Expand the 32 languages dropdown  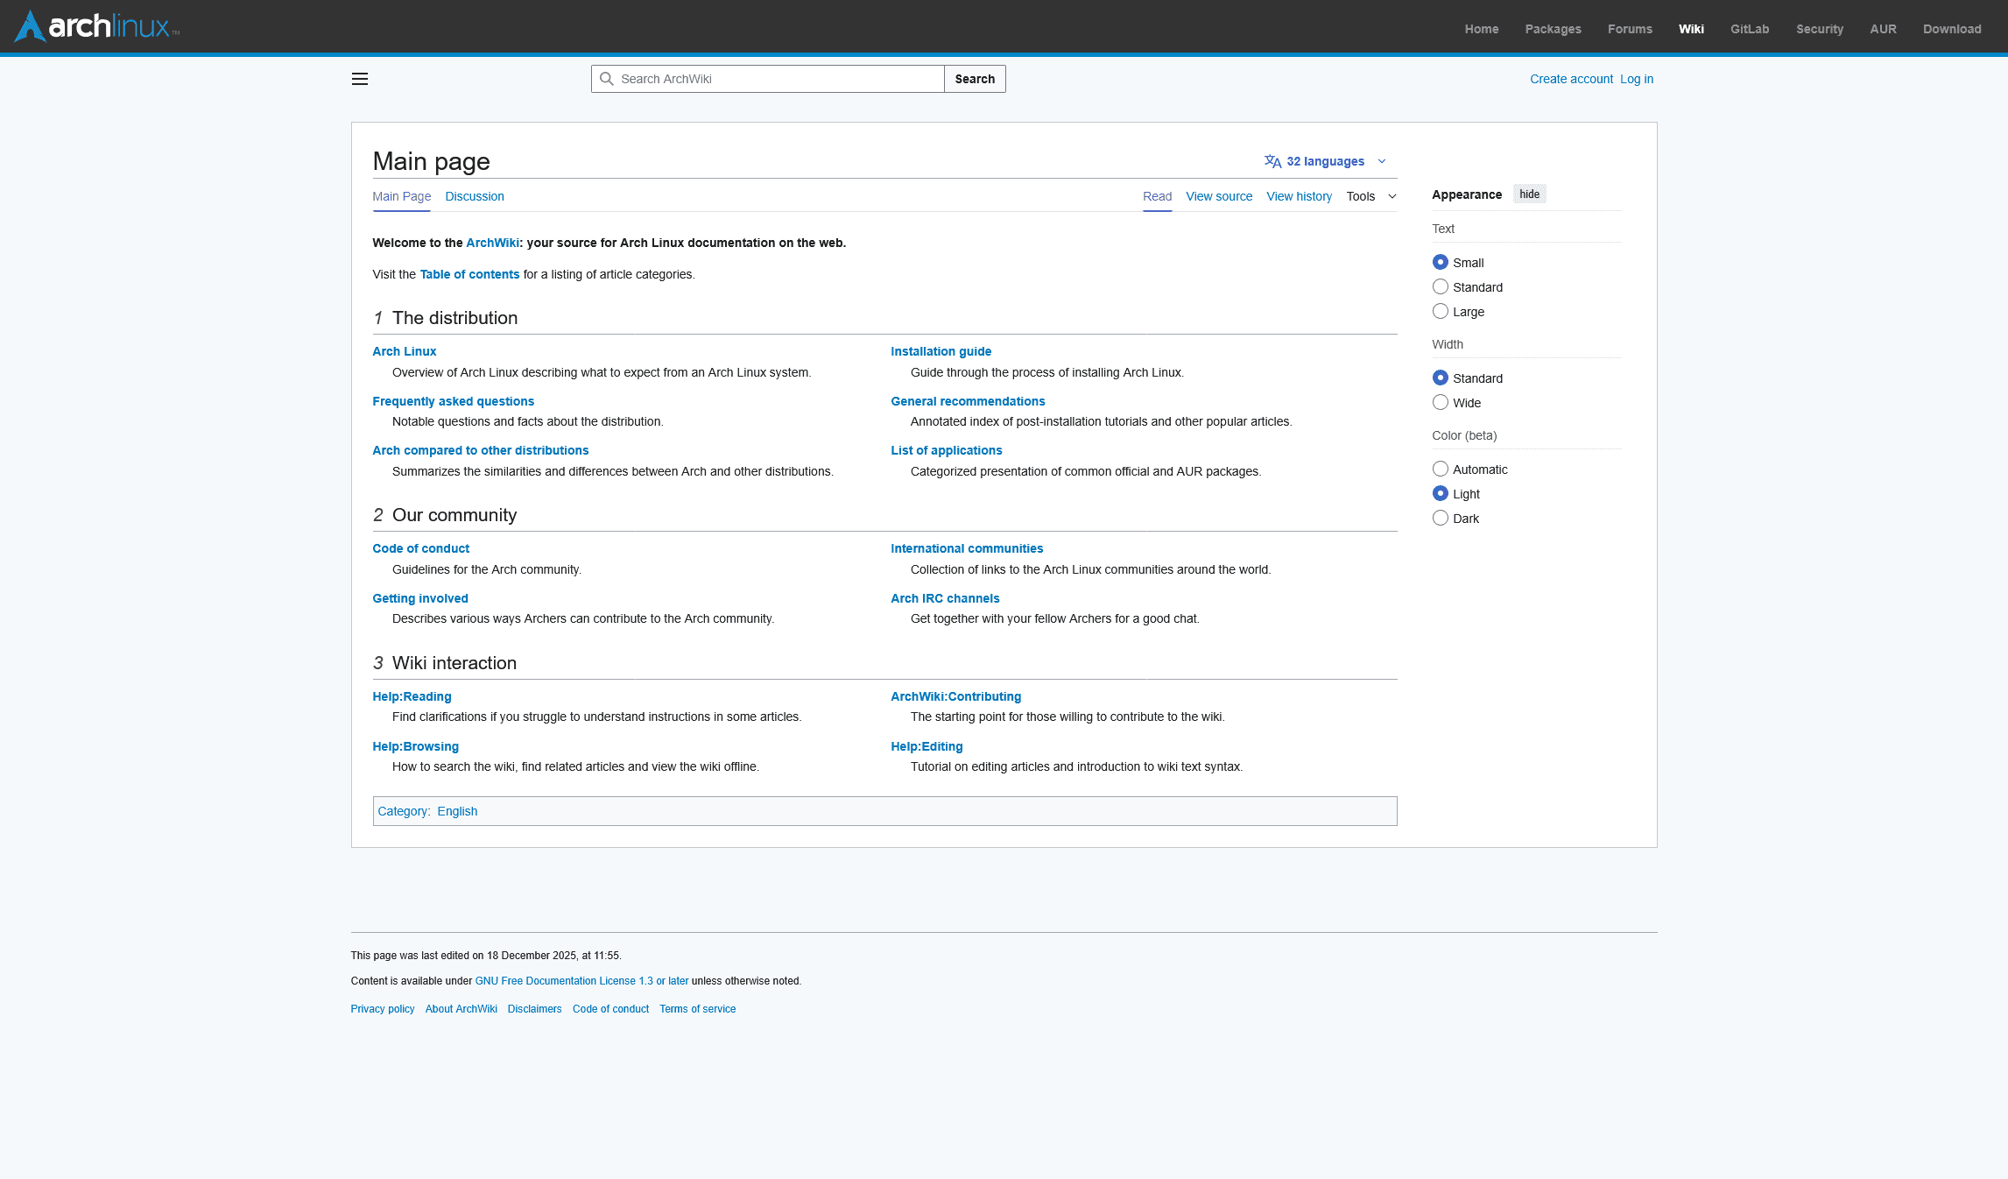click(1326, 161)
